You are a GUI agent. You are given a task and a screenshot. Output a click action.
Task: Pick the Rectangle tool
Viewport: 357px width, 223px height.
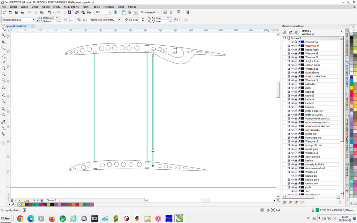3,68
